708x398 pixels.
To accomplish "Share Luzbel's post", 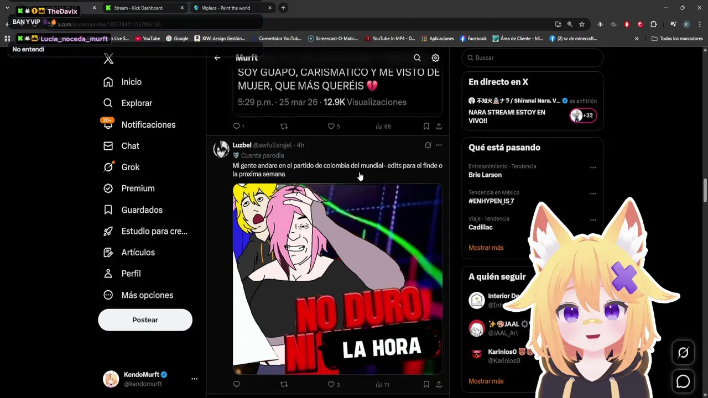I will [x=439, y=384].
